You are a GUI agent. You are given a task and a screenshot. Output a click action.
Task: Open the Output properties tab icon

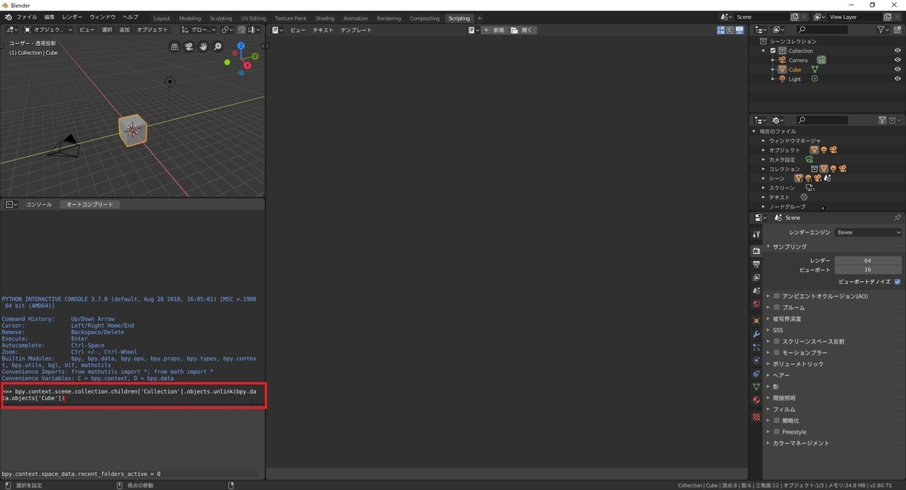[756, 264]
